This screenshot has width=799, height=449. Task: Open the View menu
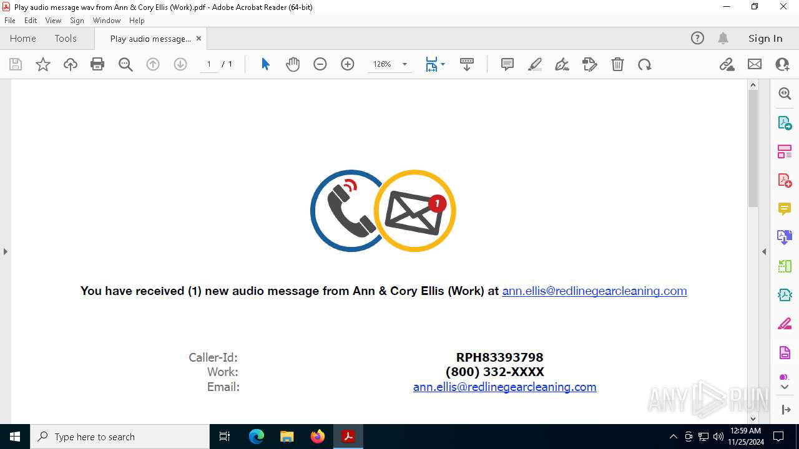tap(53, 21)
